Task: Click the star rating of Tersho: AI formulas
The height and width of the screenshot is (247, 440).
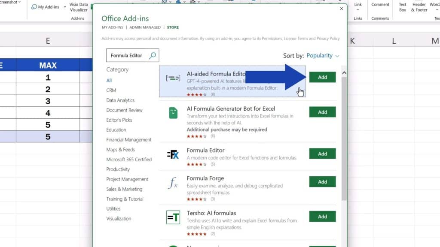Action: 197,234
